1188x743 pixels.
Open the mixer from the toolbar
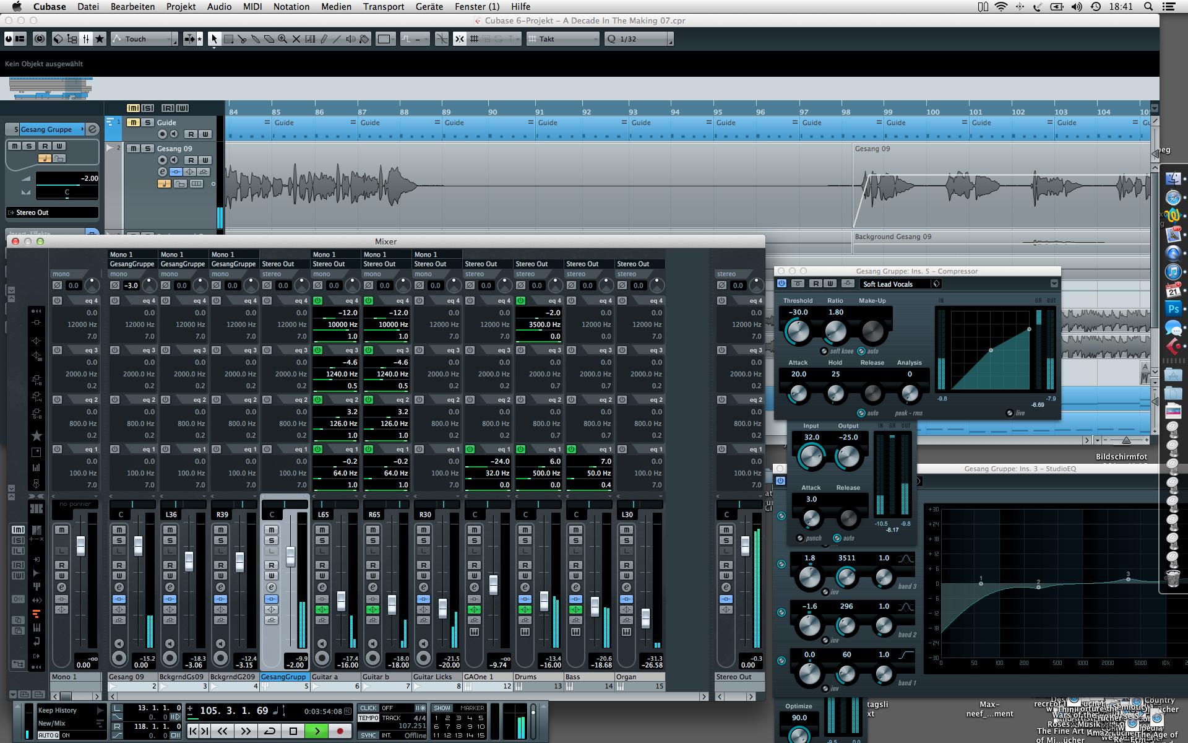click(86, 39)
